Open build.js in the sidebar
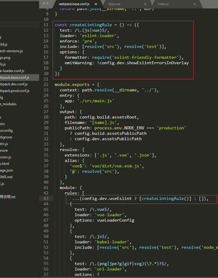Viewport: 218px width, 278px height. 4,44
